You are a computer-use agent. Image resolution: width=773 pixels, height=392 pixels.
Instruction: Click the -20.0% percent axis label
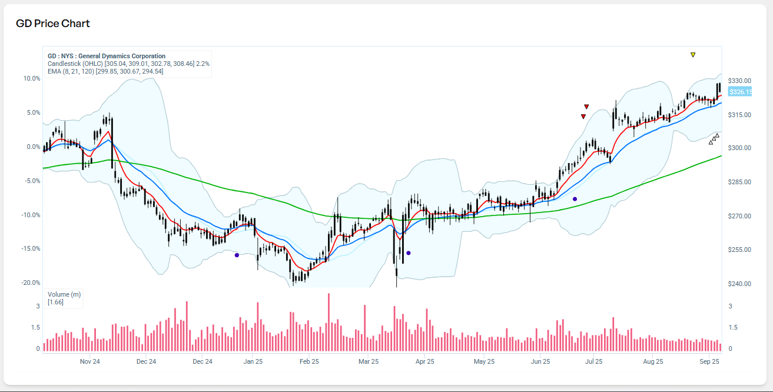(29, 283)
